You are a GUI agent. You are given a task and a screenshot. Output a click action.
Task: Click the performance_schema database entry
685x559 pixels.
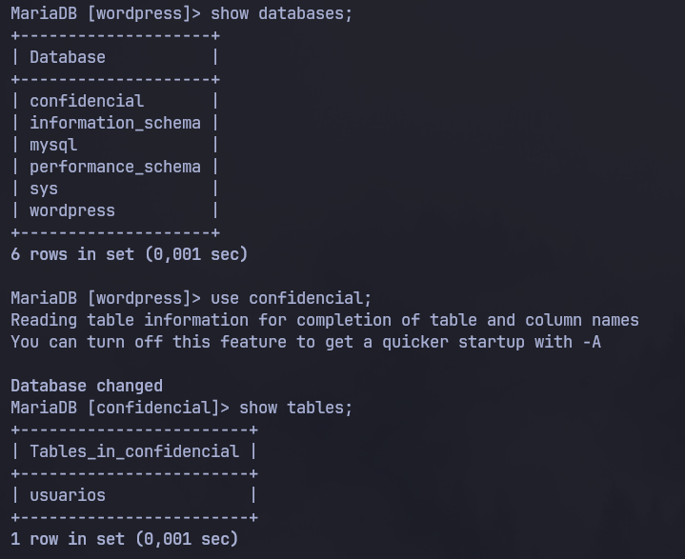[115, 167]
